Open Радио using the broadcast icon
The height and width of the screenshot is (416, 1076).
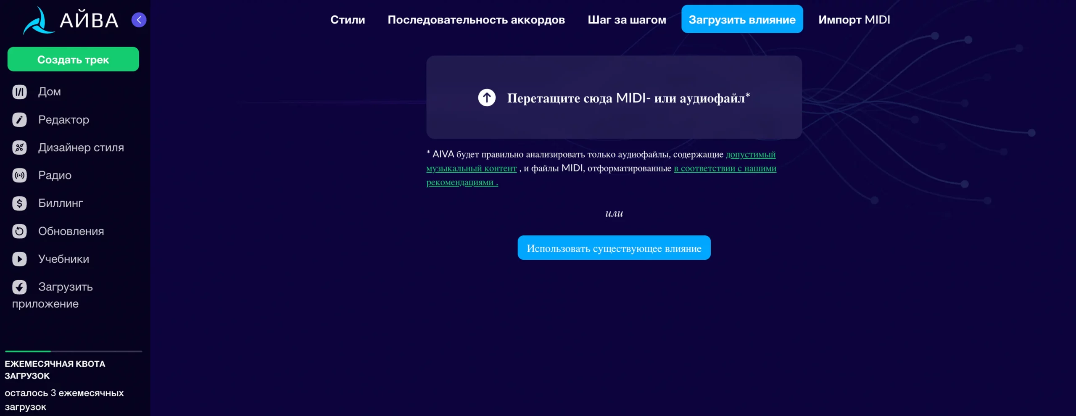(19, 175)
